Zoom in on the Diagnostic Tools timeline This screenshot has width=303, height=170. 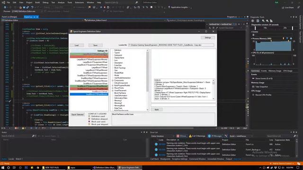pyautogui.click(x=263, y=21)
